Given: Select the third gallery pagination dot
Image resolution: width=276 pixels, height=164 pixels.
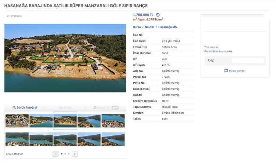Looking at the screenshot, I should coord(69,154).
